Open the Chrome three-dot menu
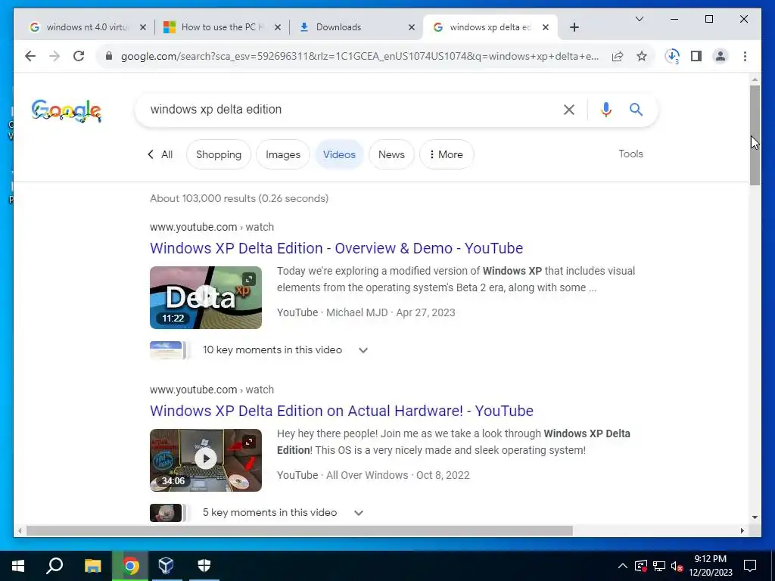The image size is (775, 581). point(745,56)
